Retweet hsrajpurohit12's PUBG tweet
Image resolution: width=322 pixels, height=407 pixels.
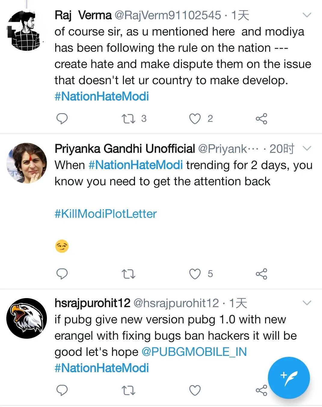tap(128, 390)
